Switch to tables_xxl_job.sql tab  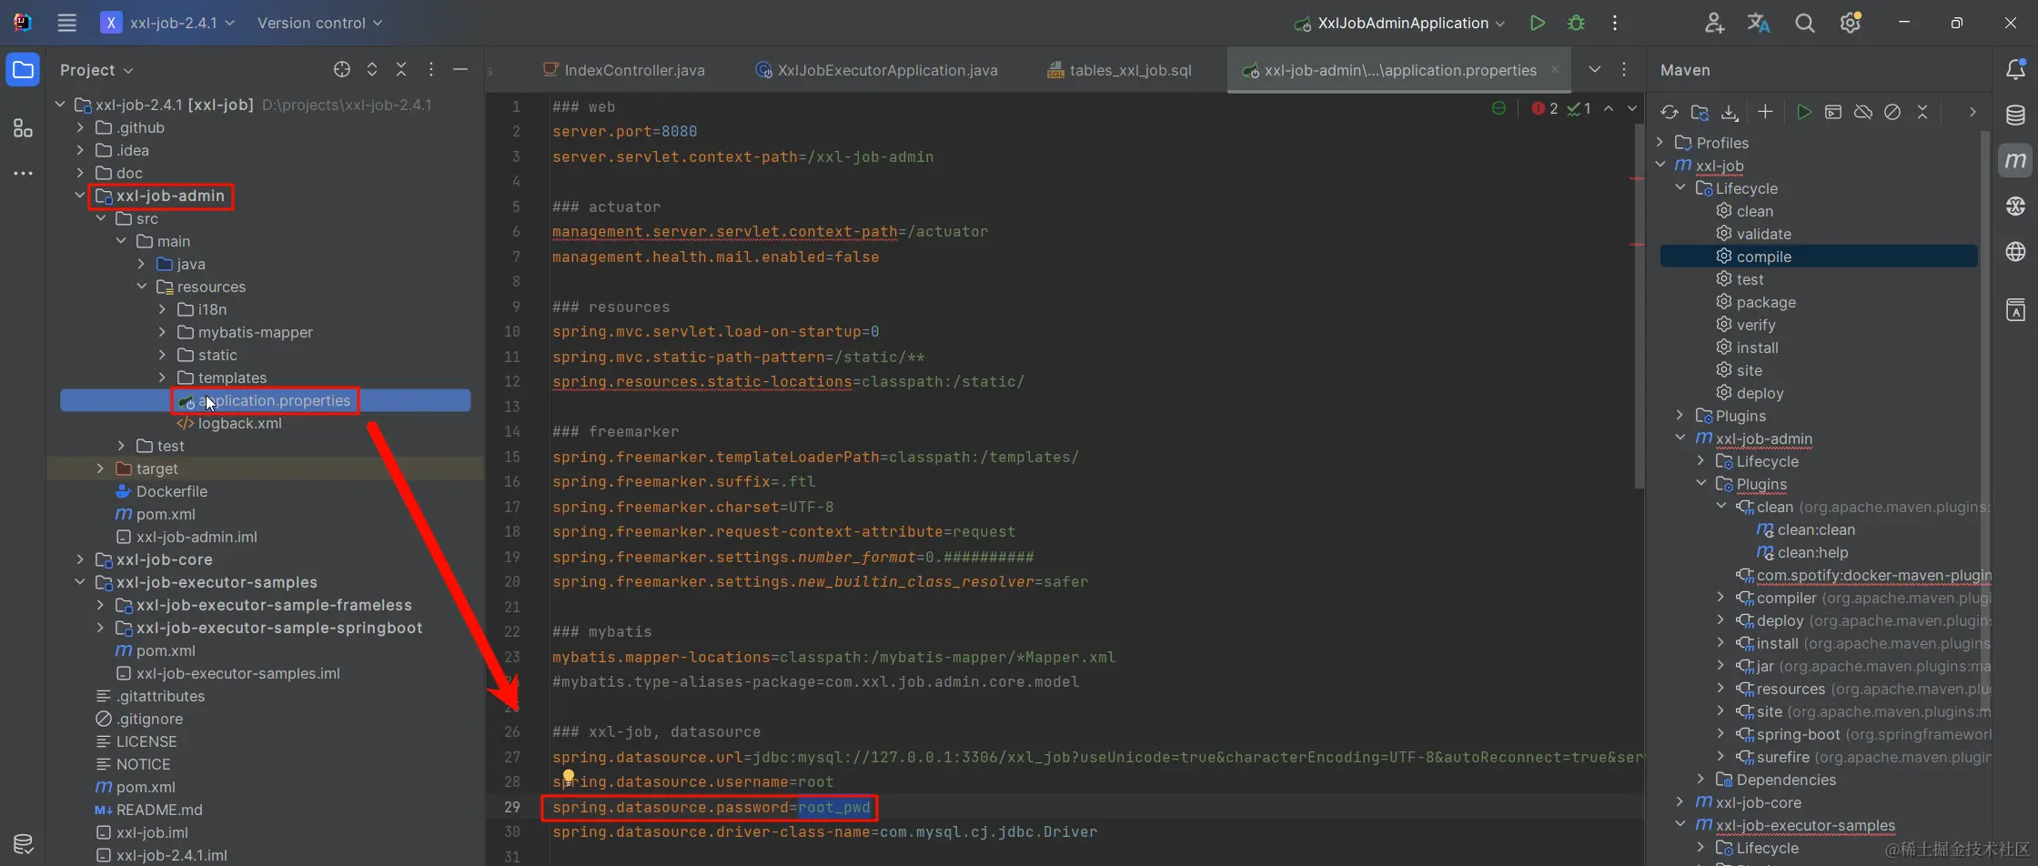[x=1119, y=70]
